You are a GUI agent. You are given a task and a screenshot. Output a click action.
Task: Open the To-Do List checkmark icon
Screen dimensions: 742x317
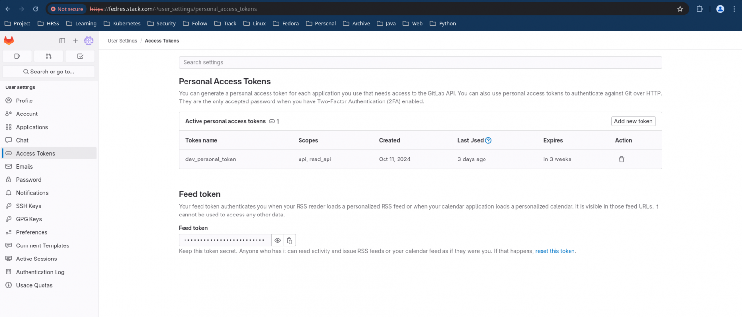pos(80,56)
